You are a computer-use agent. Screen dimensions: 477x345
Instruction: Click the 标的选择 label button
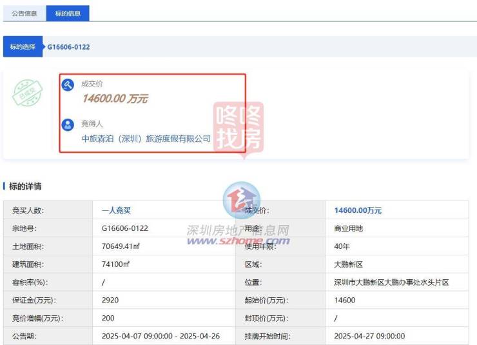coord(23,46)
